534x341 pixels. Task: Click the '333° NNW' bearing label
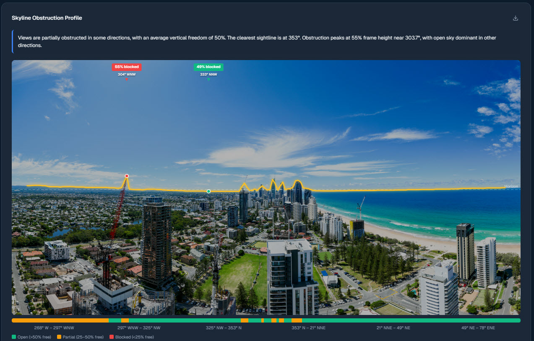[208, 74]
